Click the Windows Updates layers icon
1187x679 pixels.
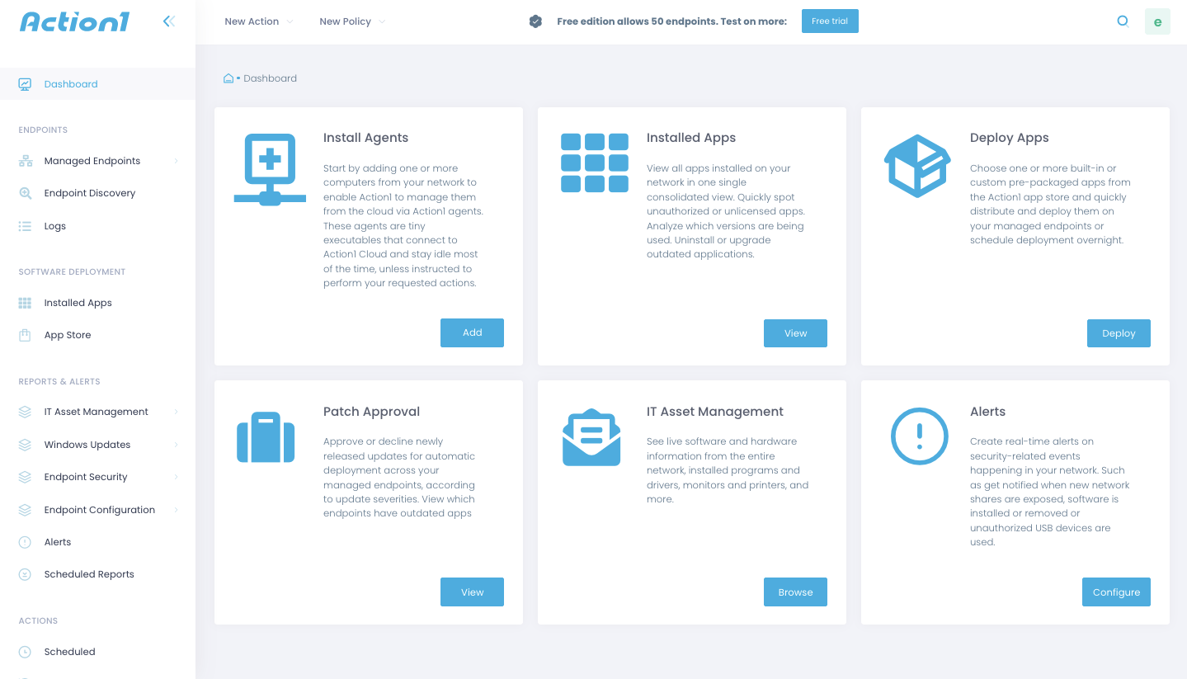[26, 445]
